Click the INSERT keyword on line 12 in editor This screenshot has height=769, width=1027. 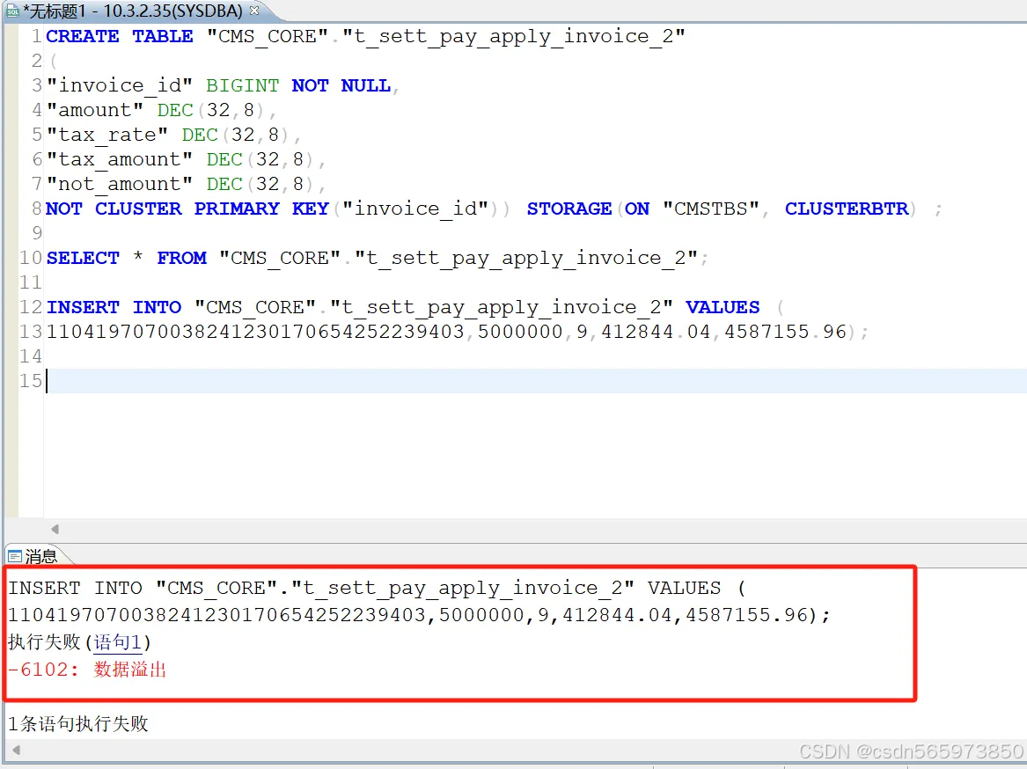click(83, 307)
